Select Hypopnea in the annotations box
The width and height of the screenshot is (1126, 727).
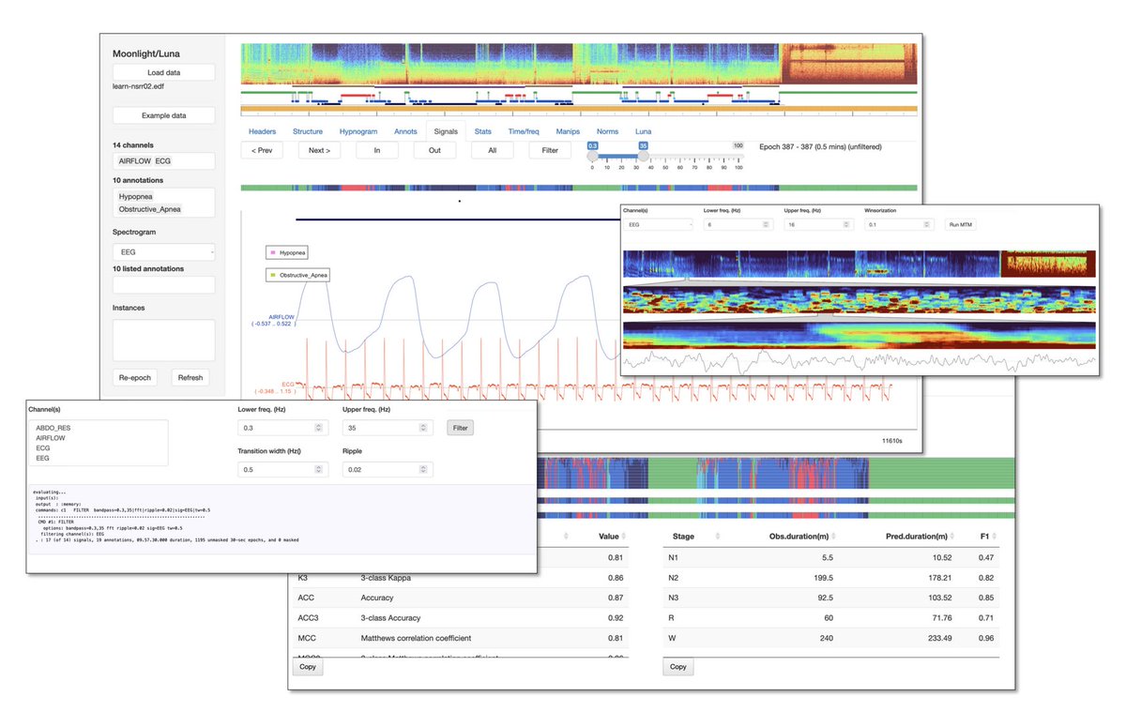tap(137, 197)
